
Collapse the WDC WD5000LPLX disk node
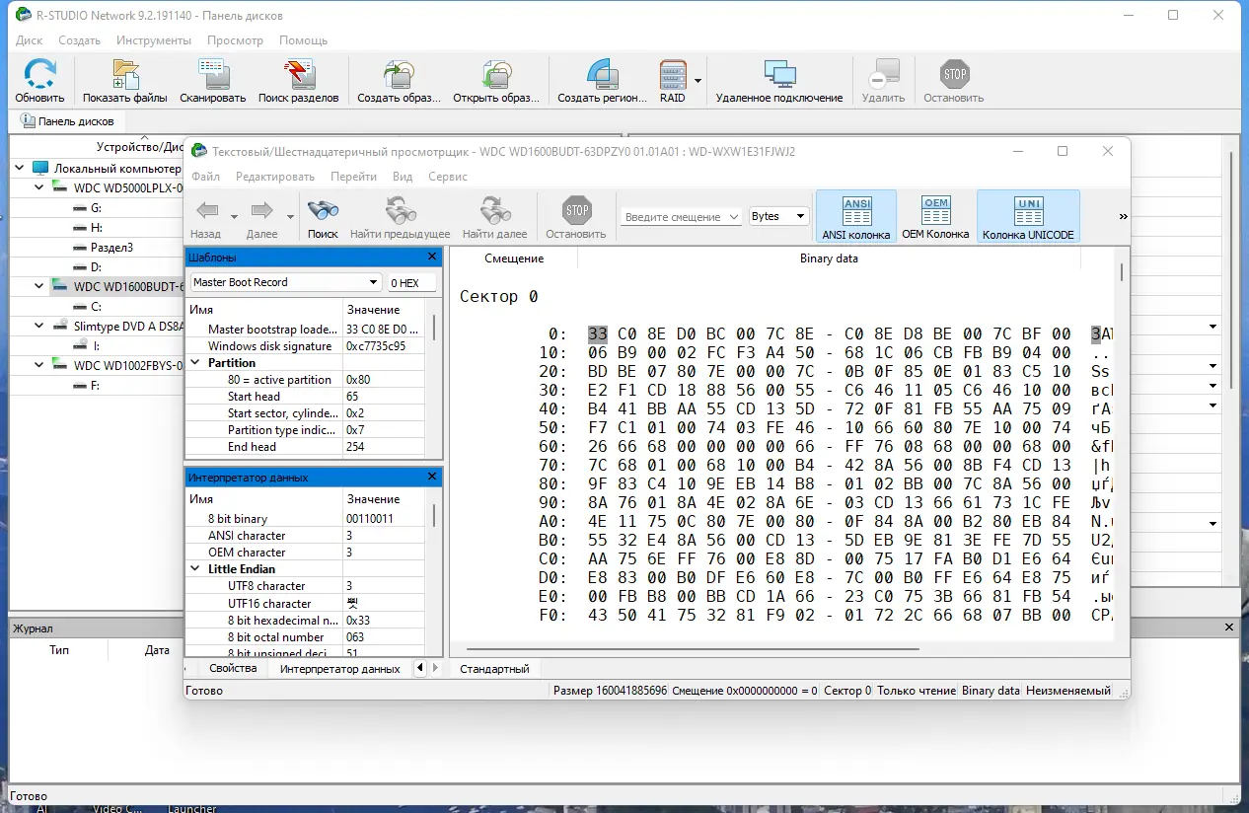(x=39, y=187)
